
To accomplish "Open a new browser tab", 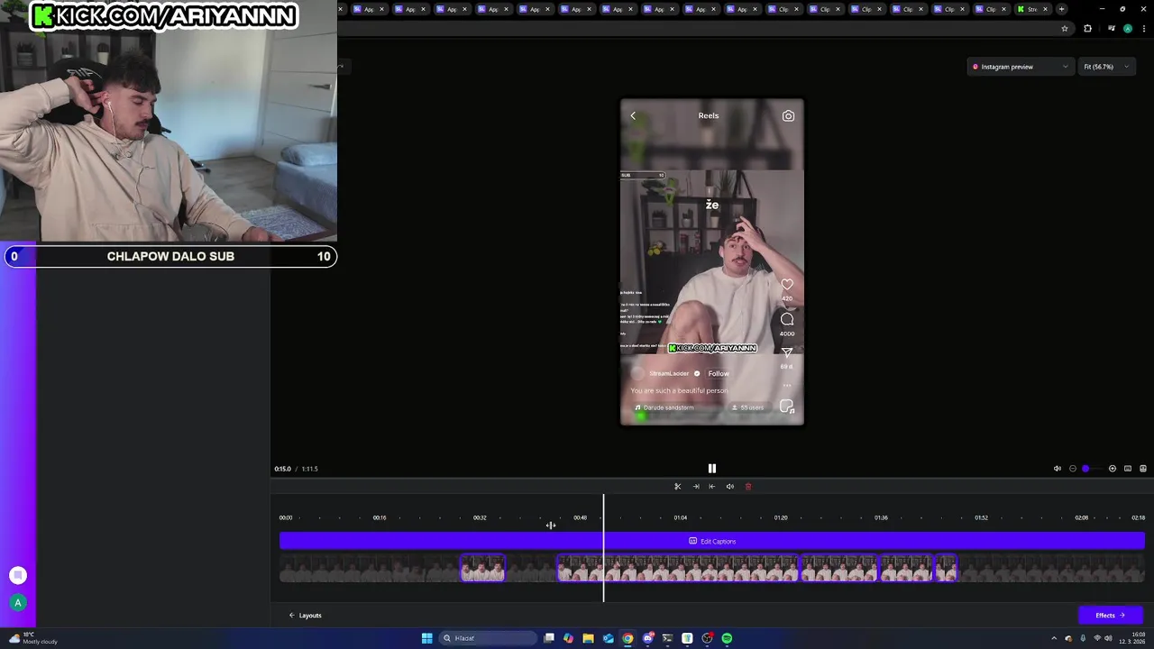I will (x=1061, y=9).
